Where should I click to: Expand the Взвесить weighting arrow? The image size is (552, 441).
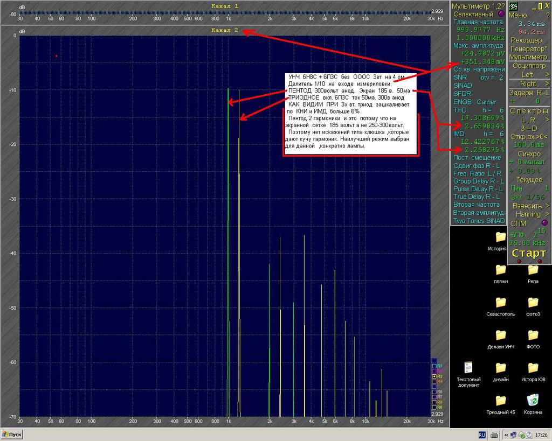pyautogui.click(x=547, y=206)
